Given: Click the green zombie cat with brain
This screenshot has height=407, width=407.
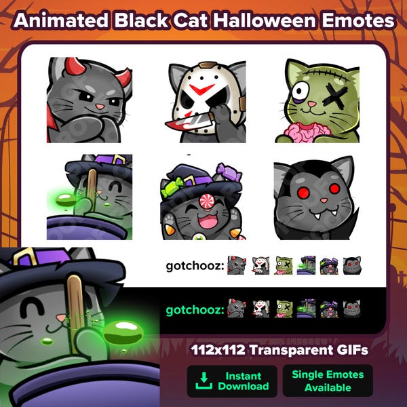Looking at the screenshot, I should [317, 100].
